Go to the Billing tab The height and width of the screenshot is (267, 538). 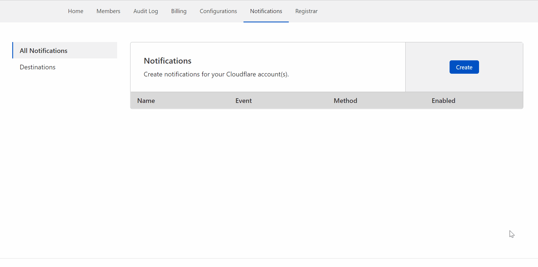(x=179, y=11)
